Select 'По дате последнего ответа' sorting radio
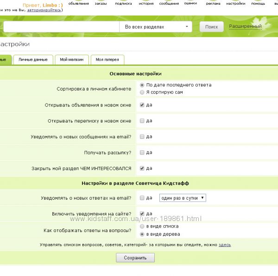Image resolution: width=278 pixels, height=276 pixels. [142, 85]
